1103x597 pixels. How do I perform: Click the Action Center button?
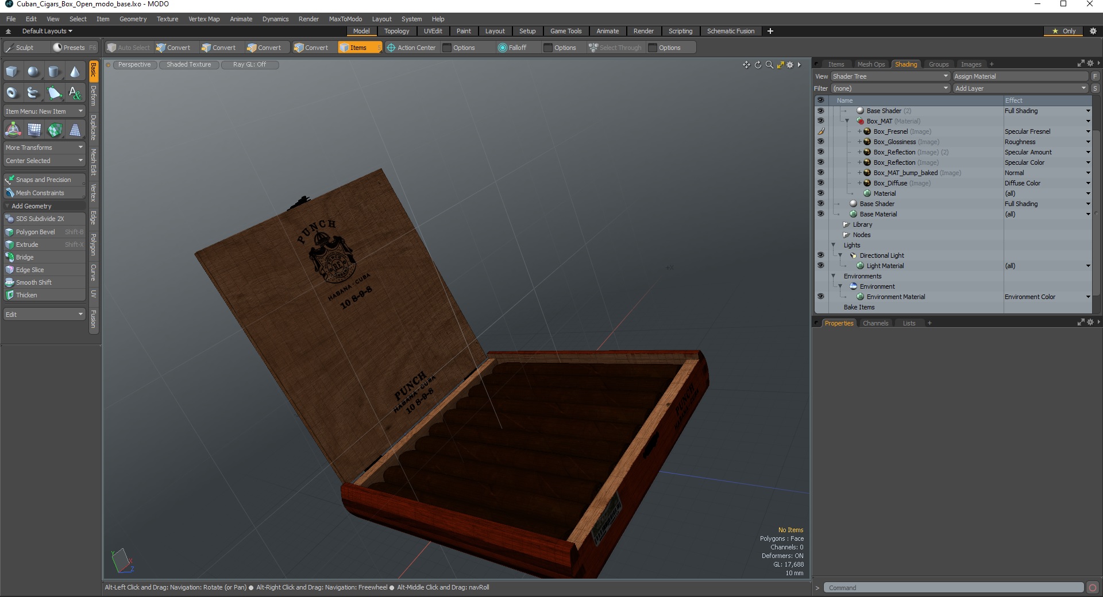pyautogui.click(x=411, y=48)
